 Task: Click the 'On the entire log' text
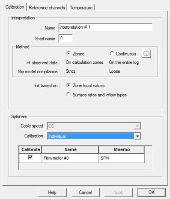pos(124,62)
